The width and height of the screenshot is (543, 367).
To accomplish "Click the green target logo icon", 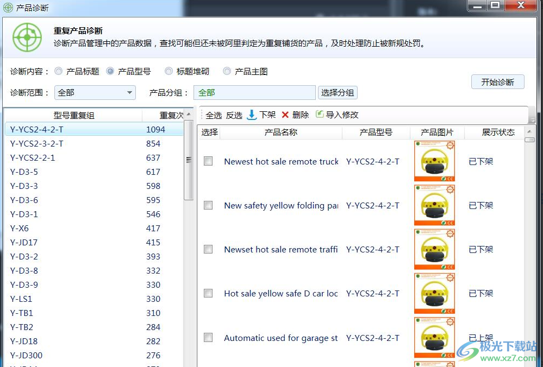I will tap(27, 37).
